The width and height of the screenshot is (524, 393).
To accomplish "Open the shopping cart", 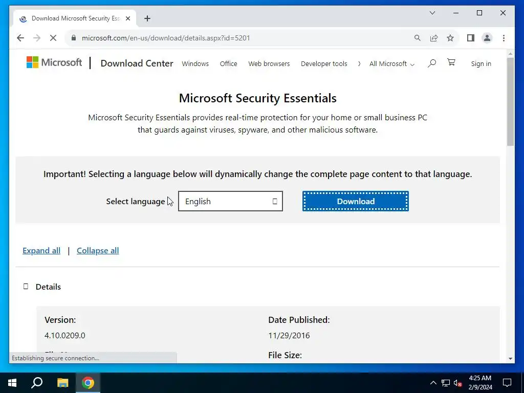I will (x=451, y=62).
